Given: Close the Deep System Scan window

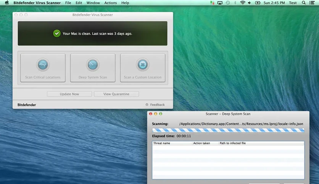Looking at the screenshot, I should pos(151,114).
